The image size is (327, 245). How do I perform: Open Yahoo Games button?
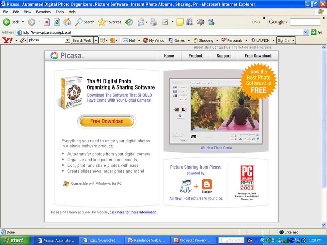pos(177,40)
